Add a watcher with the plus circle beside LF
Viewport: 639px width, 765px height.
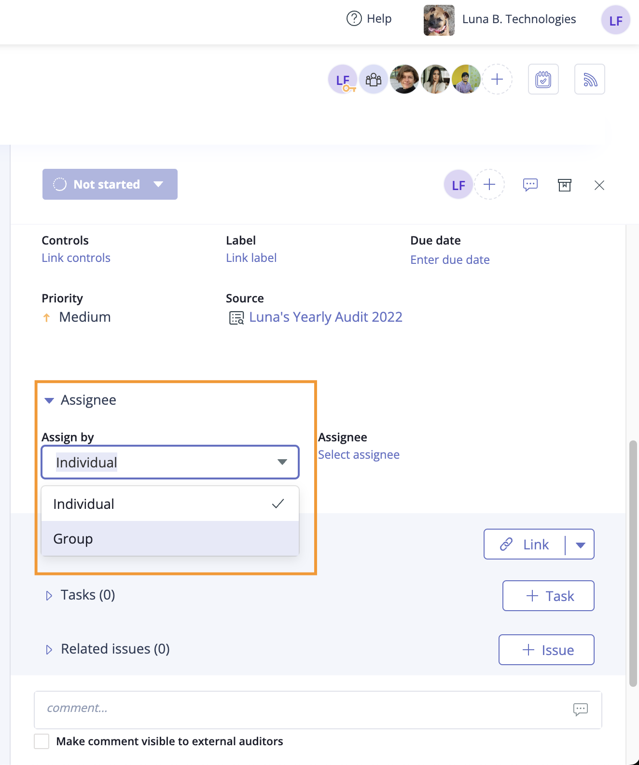[x=489, y=184]
